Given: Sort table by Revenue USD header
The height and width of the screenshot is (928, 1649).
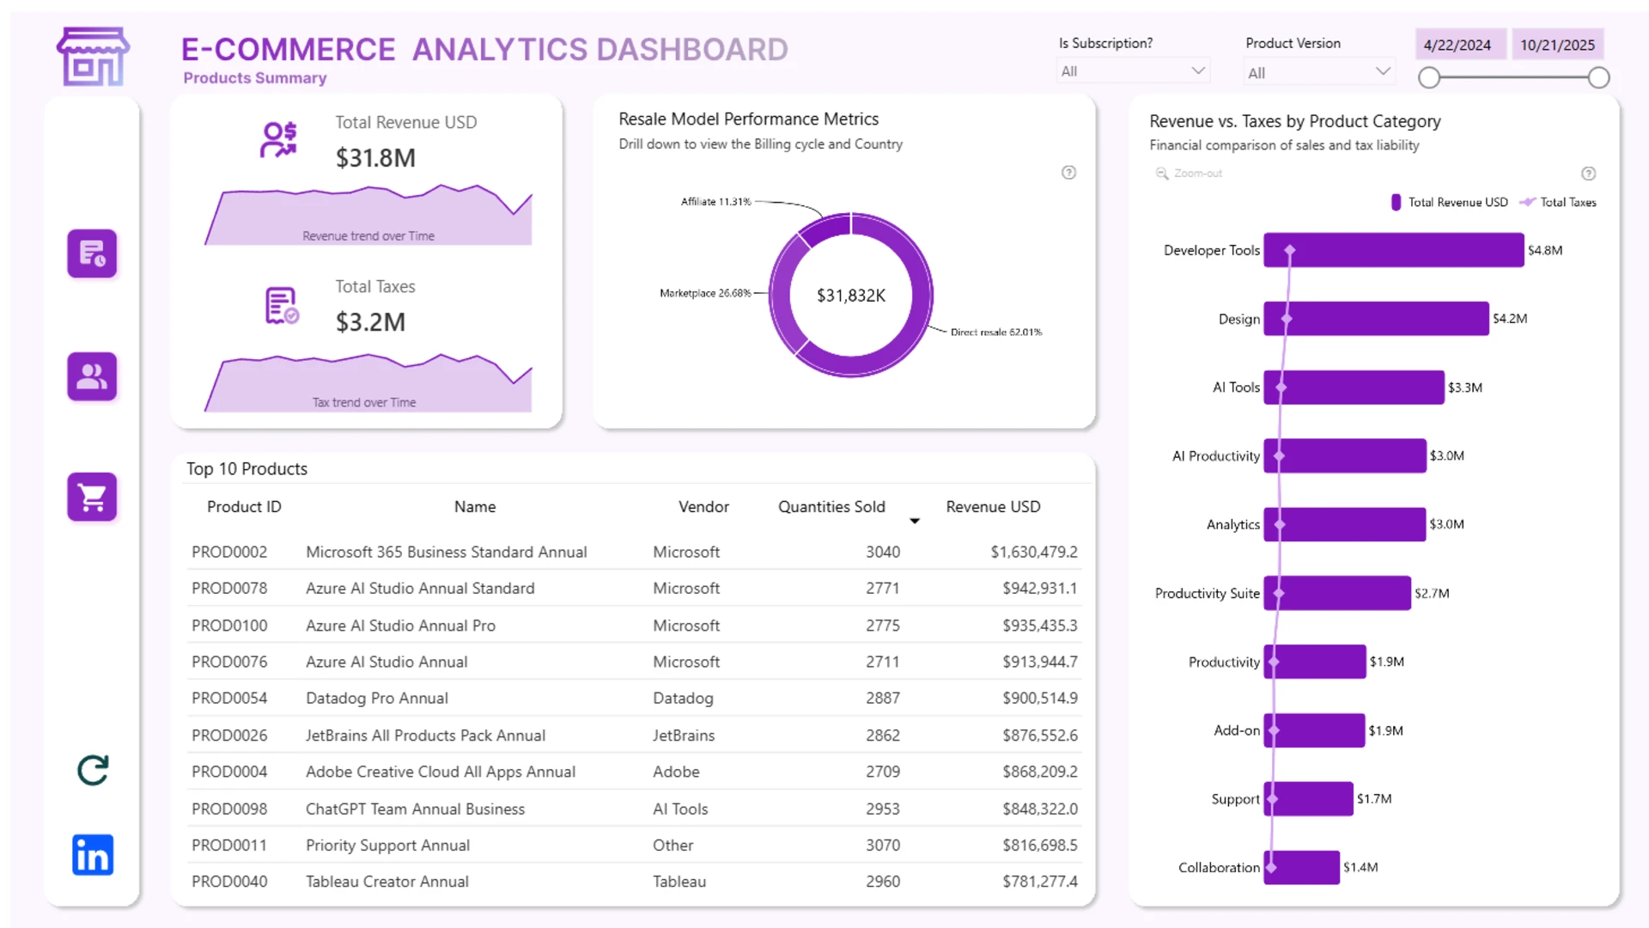Looking at the screenshot, I should (x=993, y=507).
